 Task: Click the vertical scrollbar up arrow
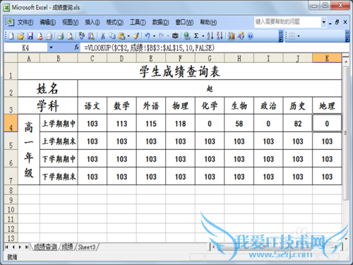[346, 61]
